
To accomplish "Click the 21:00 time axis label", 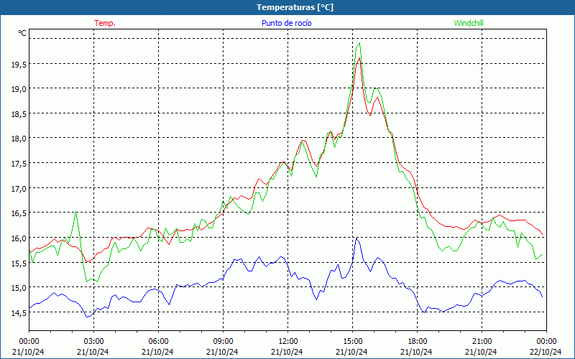I will pyautogui.click(x=482, y=342).
